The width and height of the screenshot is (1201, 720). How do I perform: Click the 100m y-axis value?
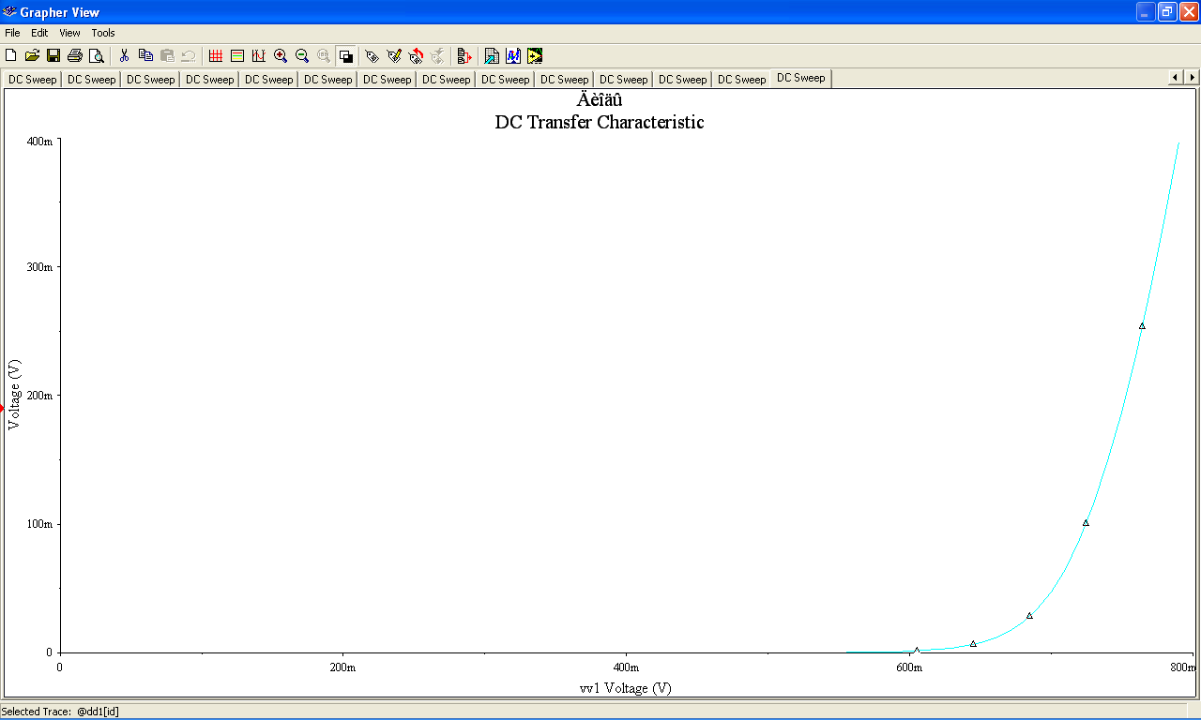point(39,524)
